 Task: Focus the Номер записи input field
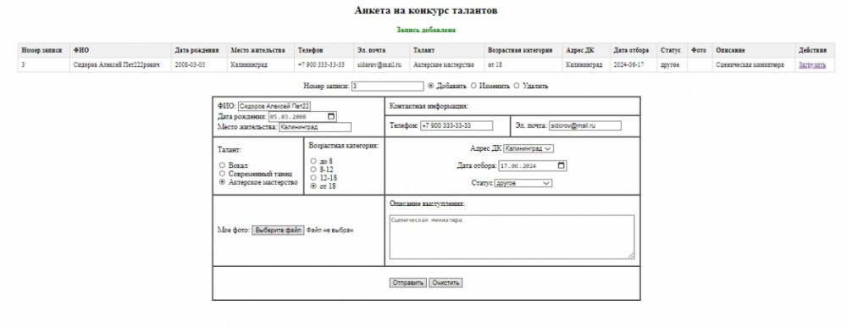[x=387, y=86]
